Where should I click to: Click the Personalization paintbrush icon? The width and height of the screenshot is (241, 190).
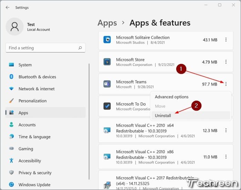tap(11, 101)
